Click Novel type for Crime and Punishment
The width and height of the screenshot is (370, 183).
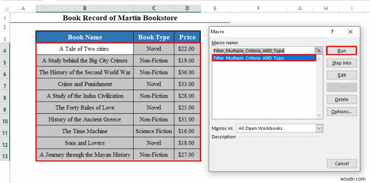pyautogui.click(x=154, y=84)
